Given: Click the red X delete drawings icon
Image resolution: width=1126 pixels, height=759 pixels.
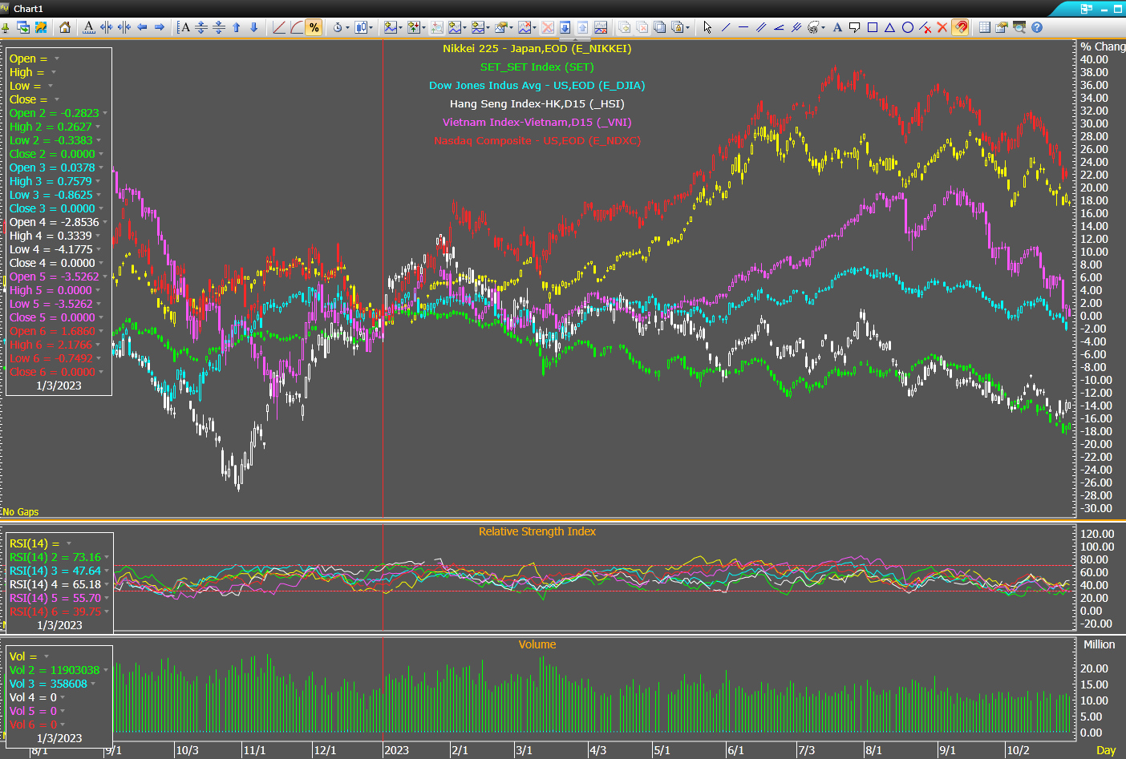Looking at the screenshot, I should pyautogui.click(x=942, y=27).
